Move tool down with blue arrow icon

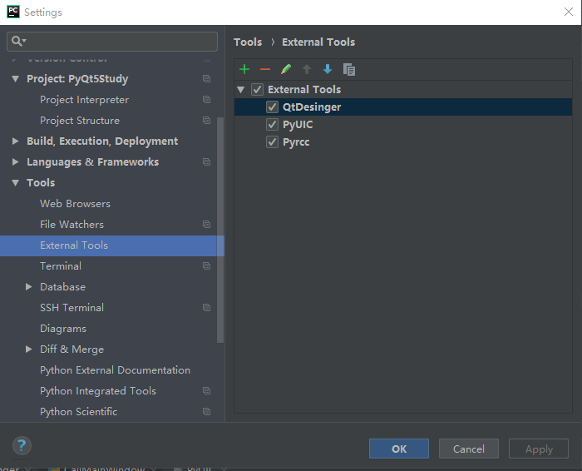click(x=328, y=69)
